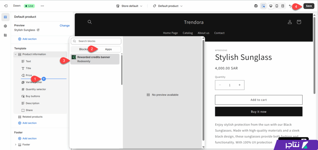Screen dimensions: 318x150
Task: Open About us storefront menu link
Action: click(203, 33)
